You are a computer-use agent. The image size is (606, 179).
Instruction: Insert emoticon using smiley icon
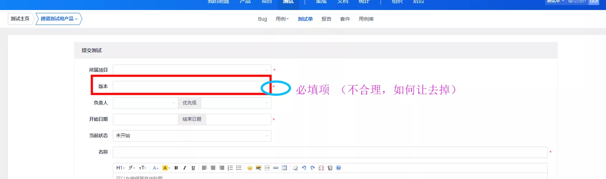coord(250,168)
